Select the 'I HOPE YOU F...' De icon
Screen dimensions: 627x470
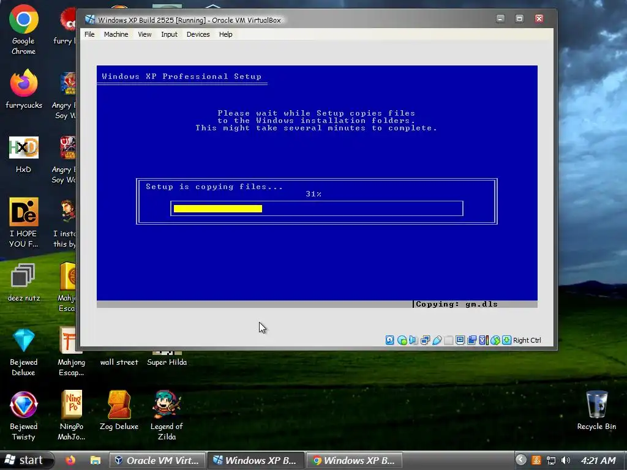pos(24,223)
